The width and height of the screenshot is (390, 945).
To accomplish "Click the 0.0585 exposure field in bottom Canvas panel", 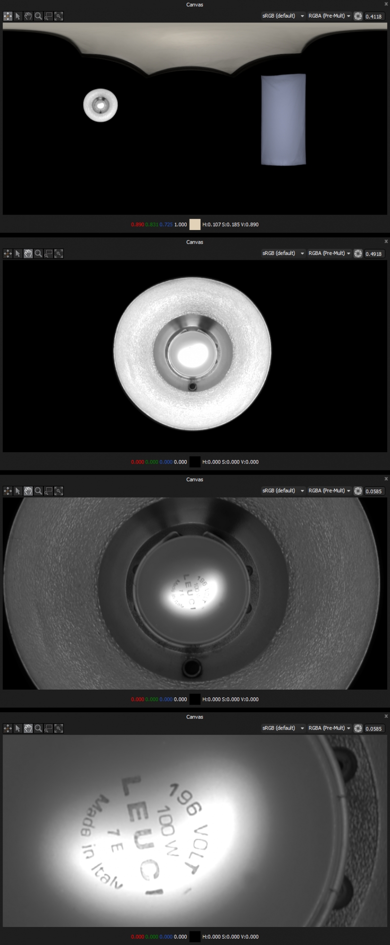I will (x=374, y=729).
